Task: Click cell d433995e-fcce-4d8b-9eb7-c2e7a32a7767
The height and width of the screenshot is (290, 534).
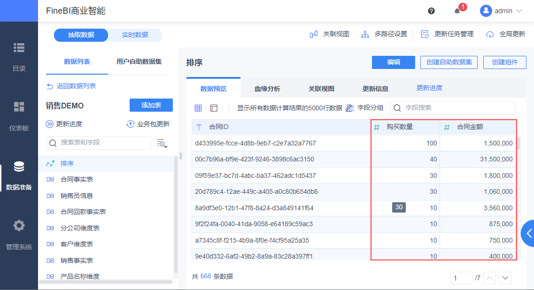Action: pos(281,143)
